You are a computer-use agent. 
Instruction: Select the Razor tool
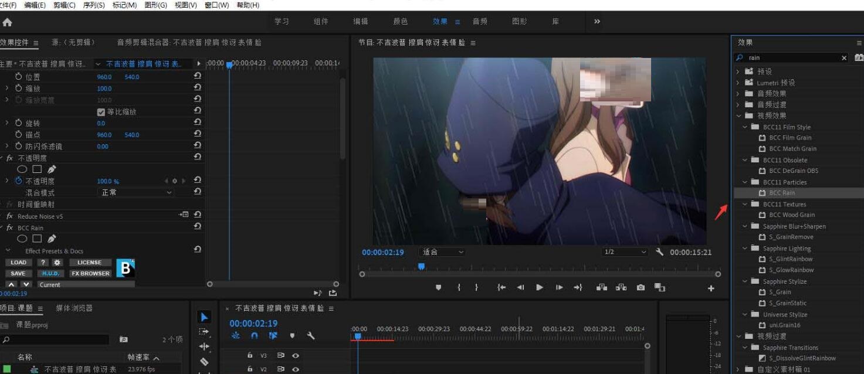[x=204, y=362]
